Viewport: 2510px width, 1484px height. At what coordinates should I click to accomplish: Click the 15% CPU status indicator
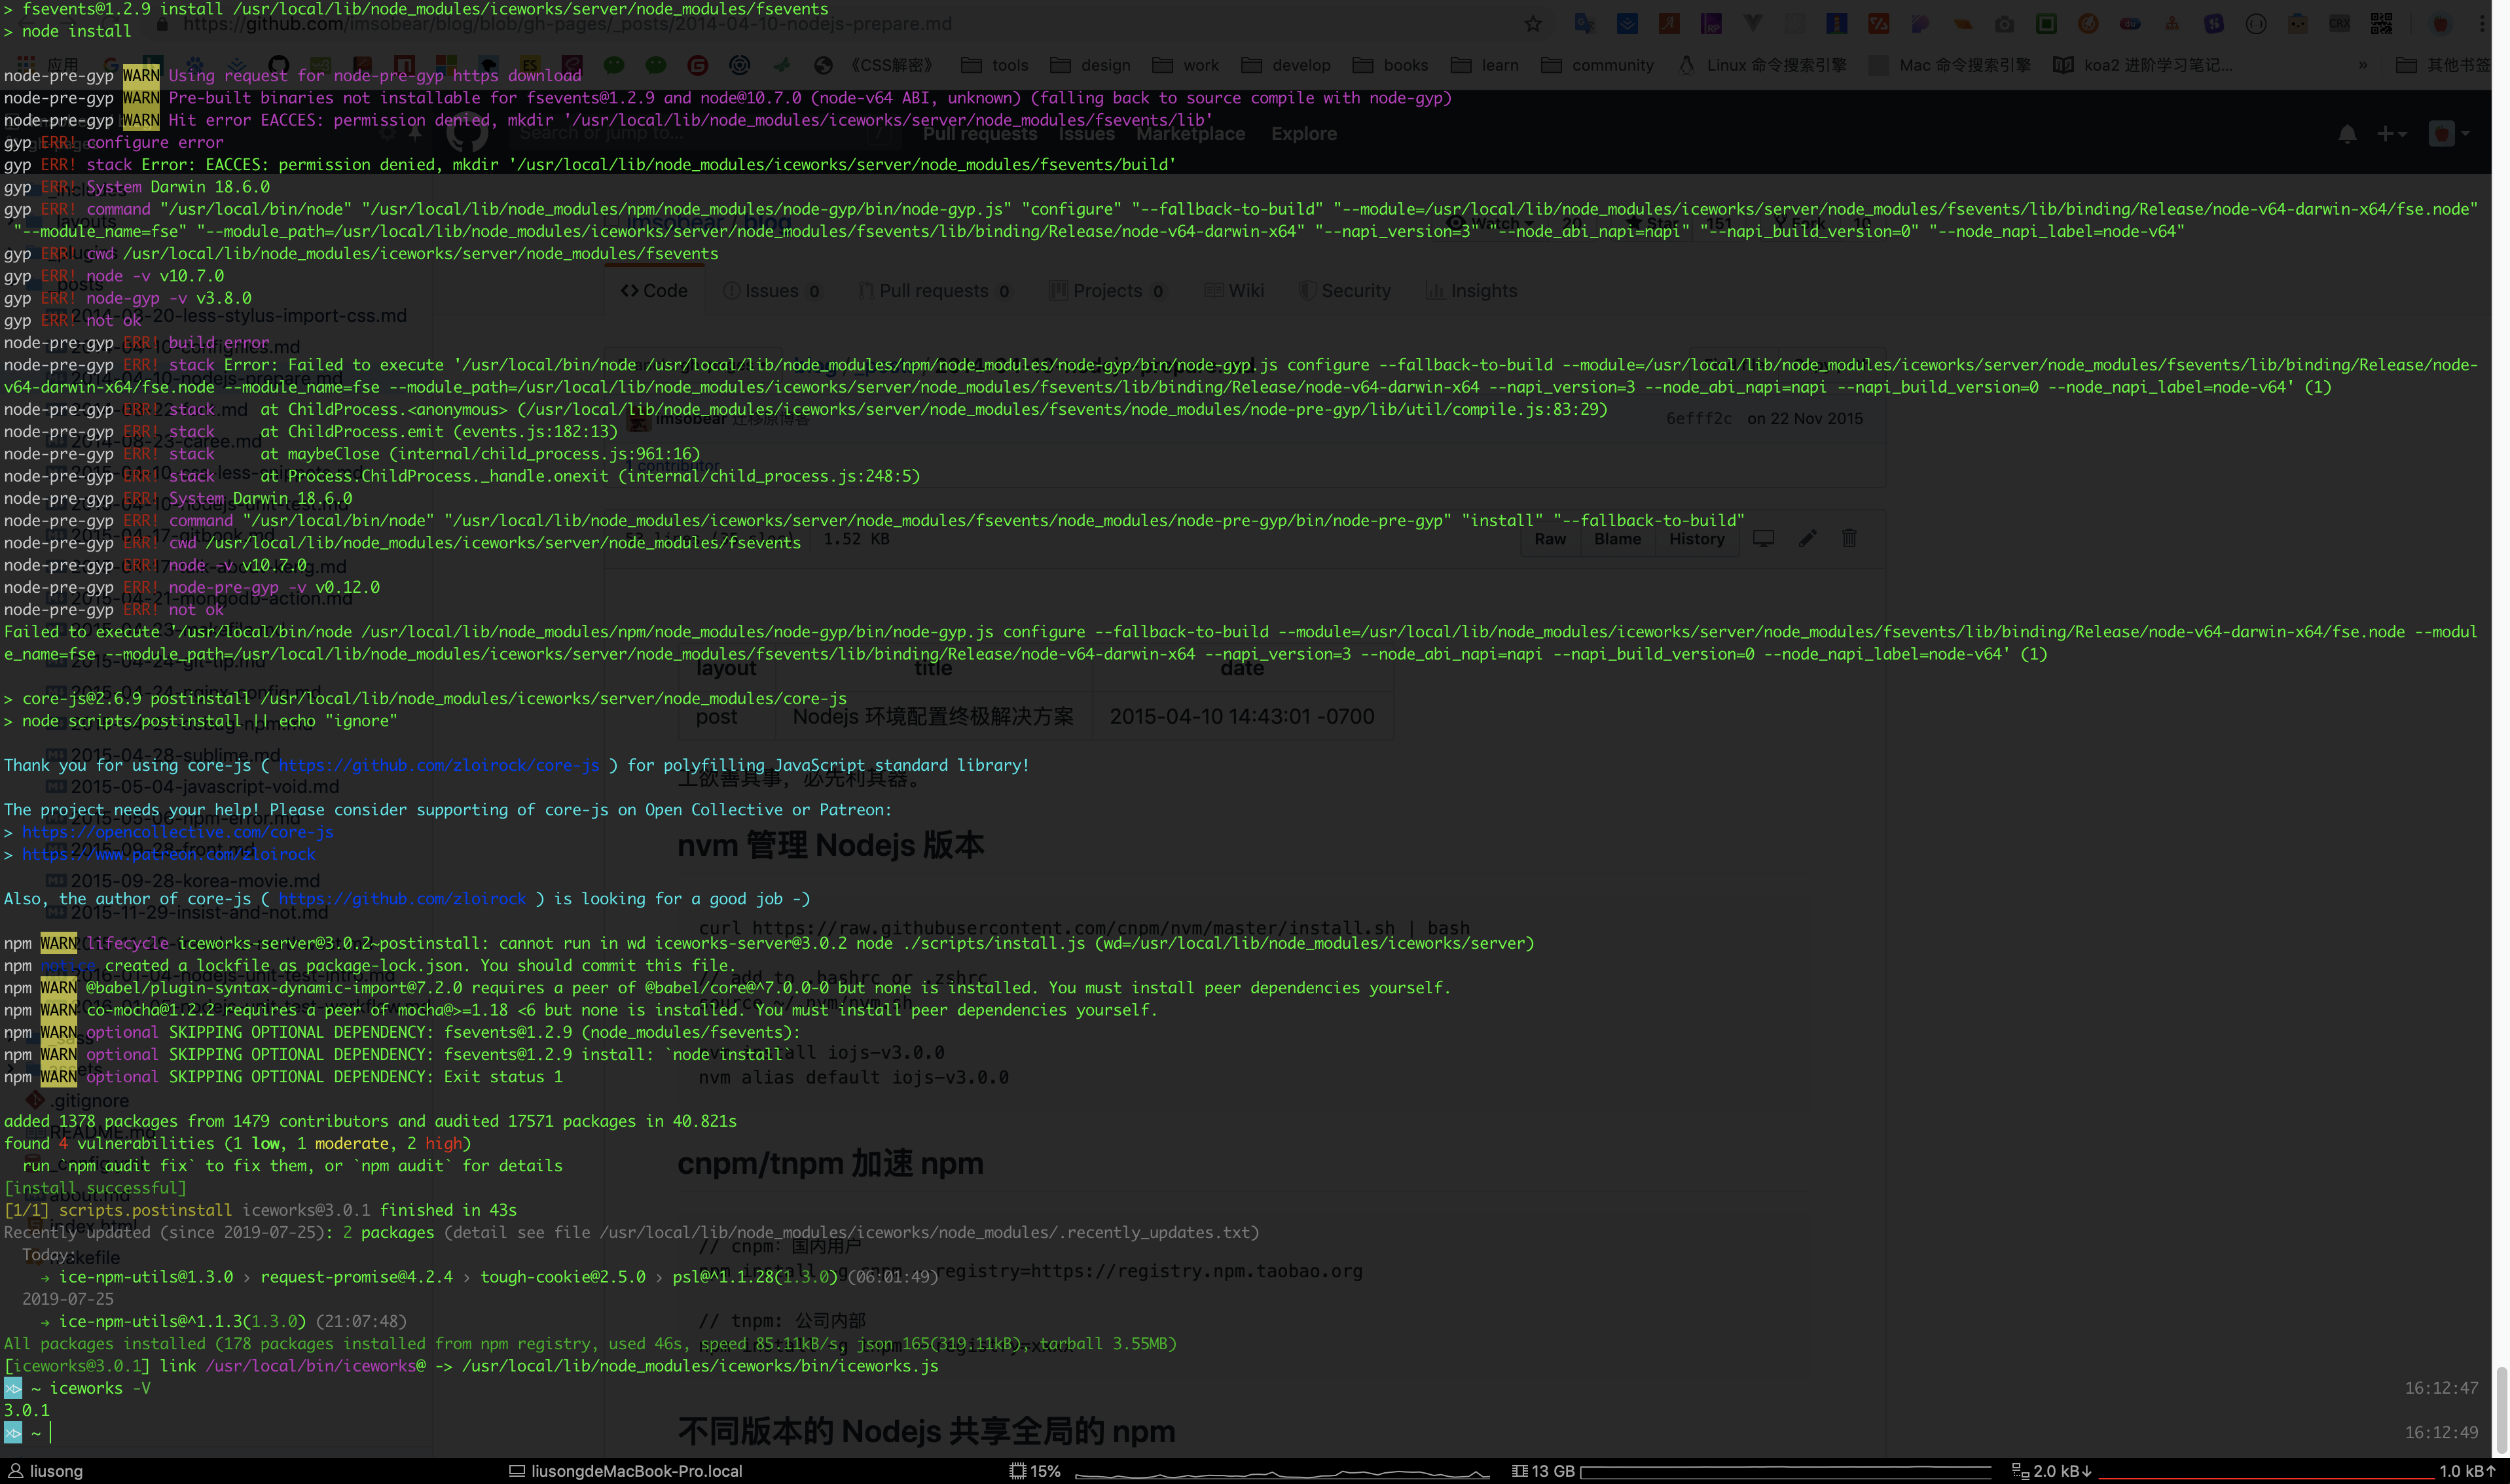1036,1471
